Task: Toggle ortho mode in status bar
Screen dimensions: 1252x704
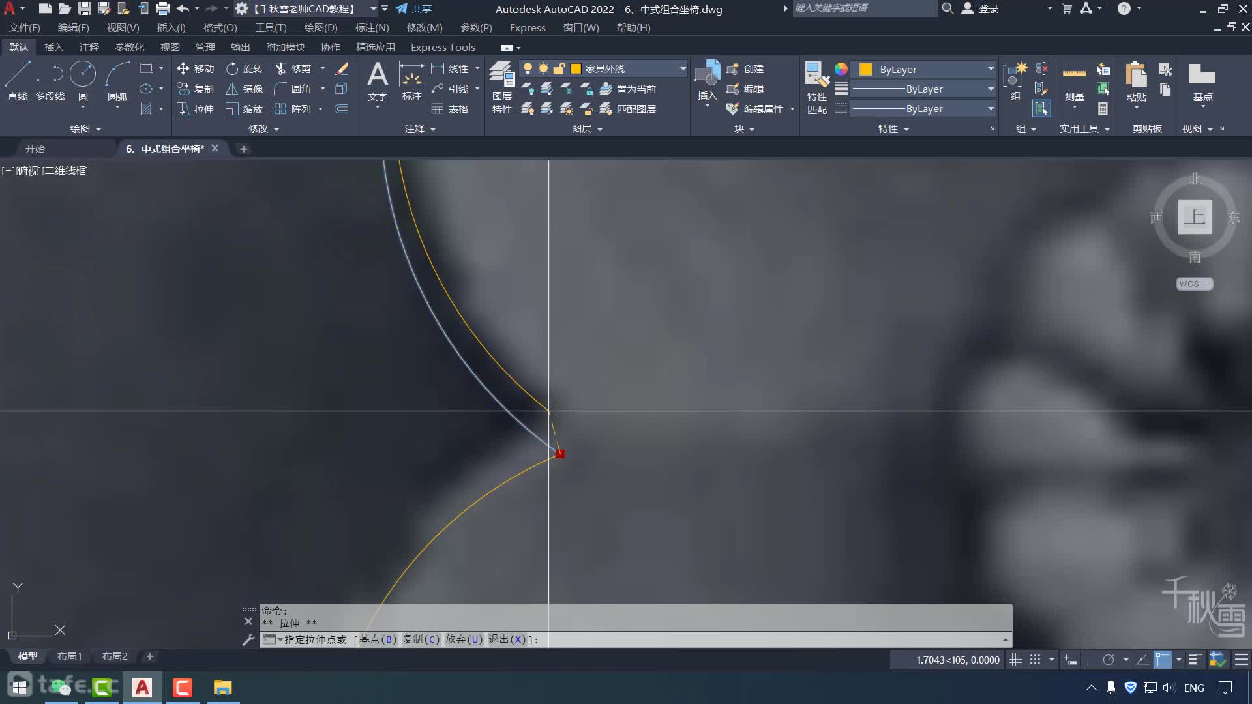Action: pyautogui.click(x=1089, y=660)
